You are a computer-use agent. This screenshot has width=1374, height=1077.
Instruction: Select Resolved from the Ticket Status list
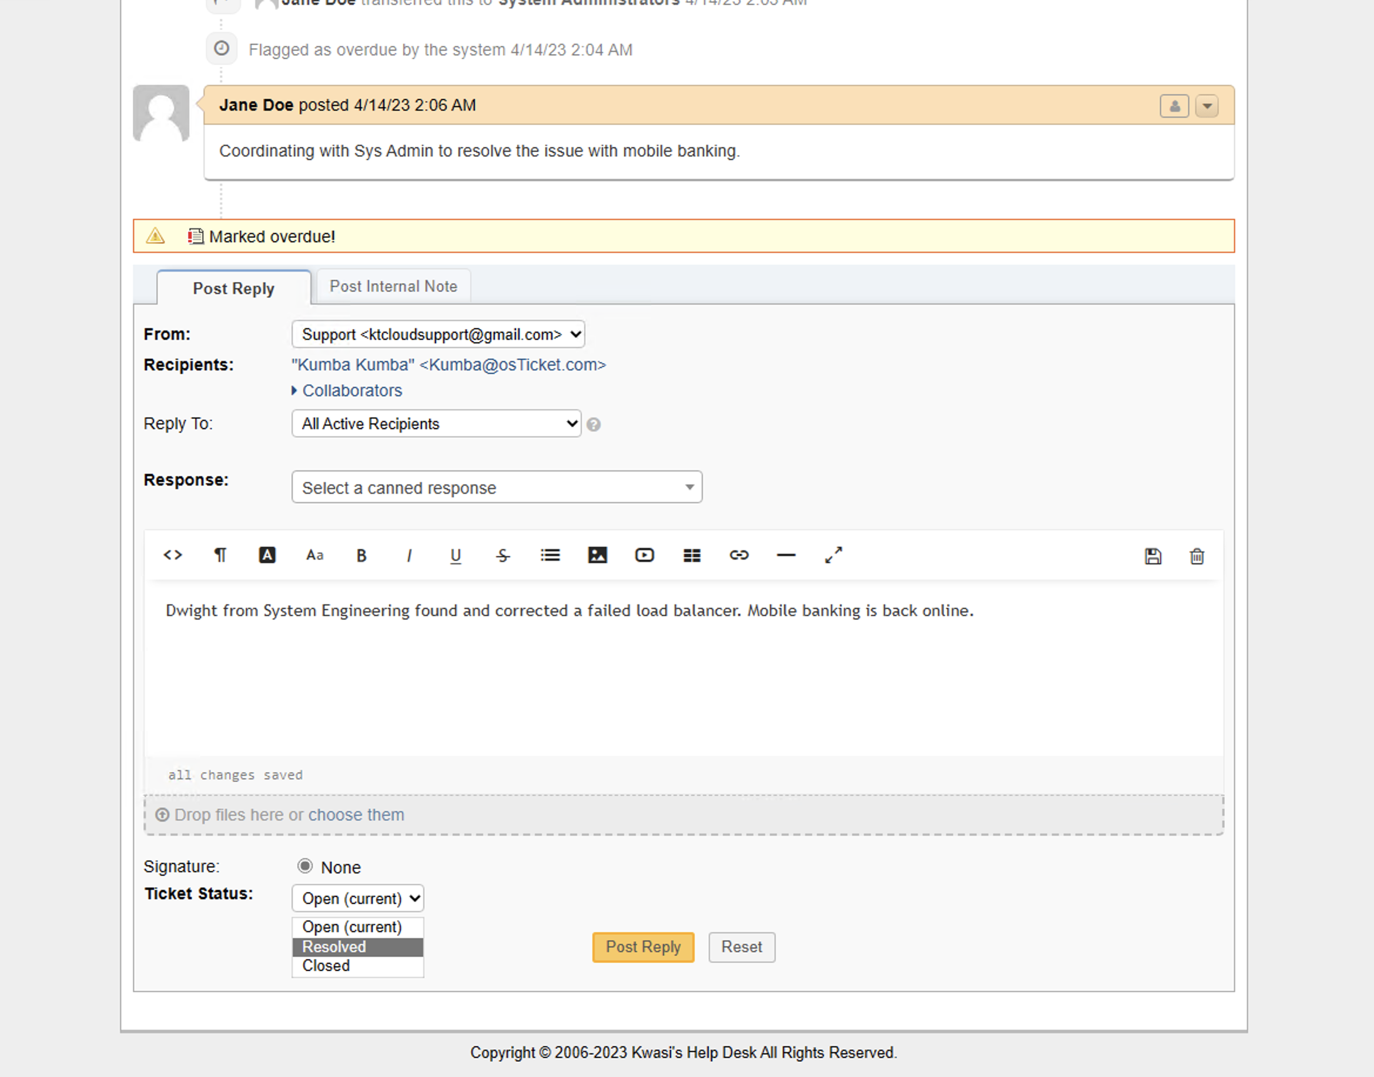pos(333,946)
